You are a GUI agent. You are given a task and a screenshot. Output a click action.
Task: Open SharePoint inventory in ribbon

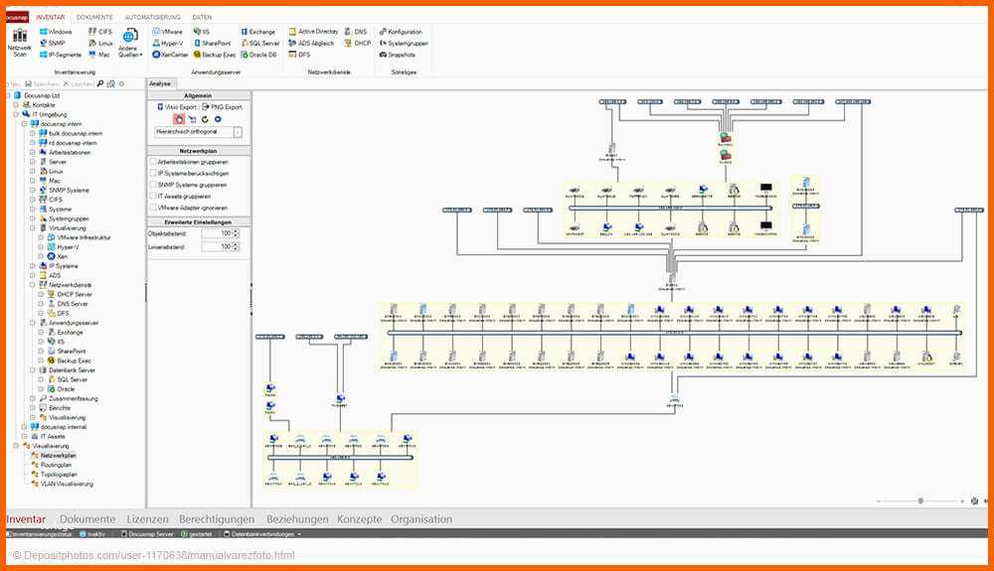click(213, 43)
